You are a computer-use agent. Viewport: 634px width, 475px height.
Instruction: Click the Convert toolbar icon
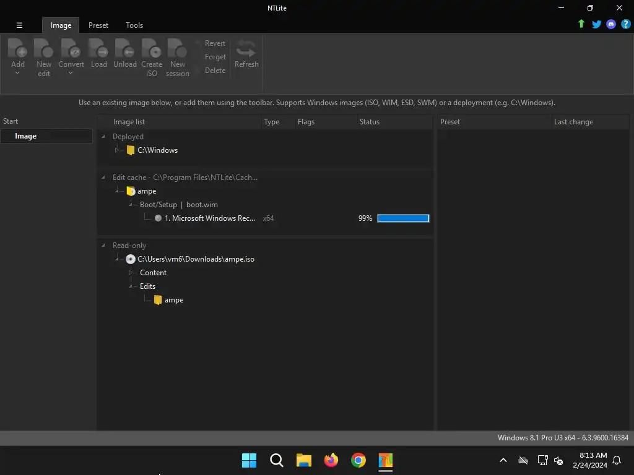71,48
